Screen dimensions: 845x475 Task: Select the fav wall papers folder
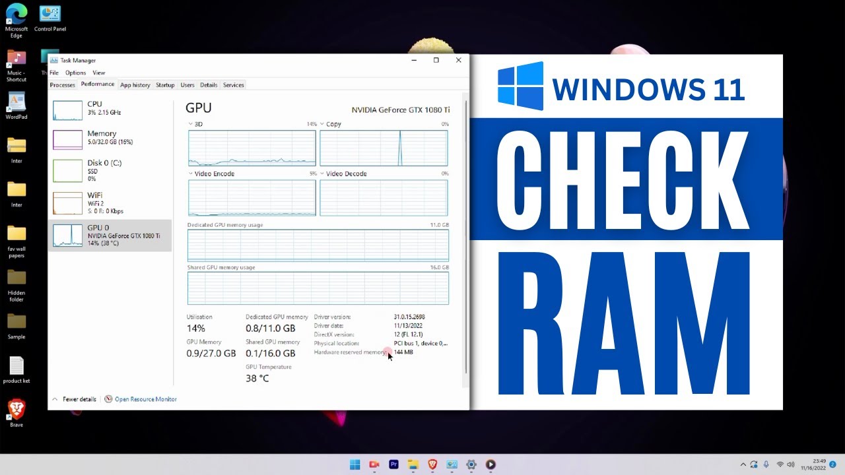click(17, 242)
